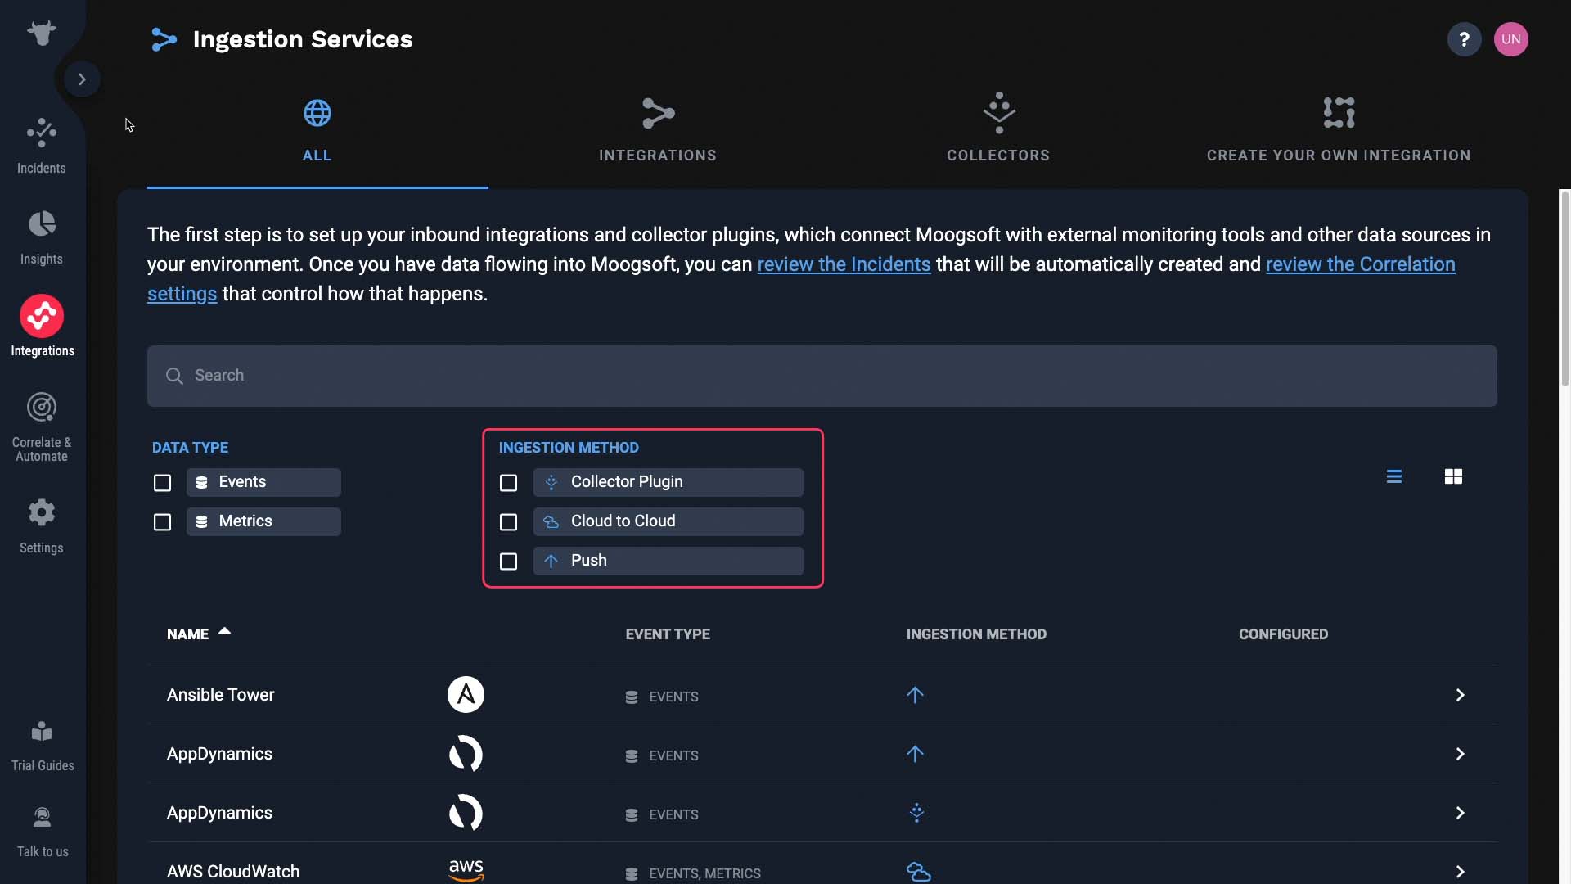
Task: Enable the Metrics data type checkbox
Action: point(162,522)
